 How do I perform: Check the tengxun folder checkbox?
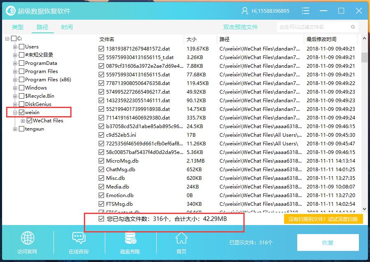(21, 129)
